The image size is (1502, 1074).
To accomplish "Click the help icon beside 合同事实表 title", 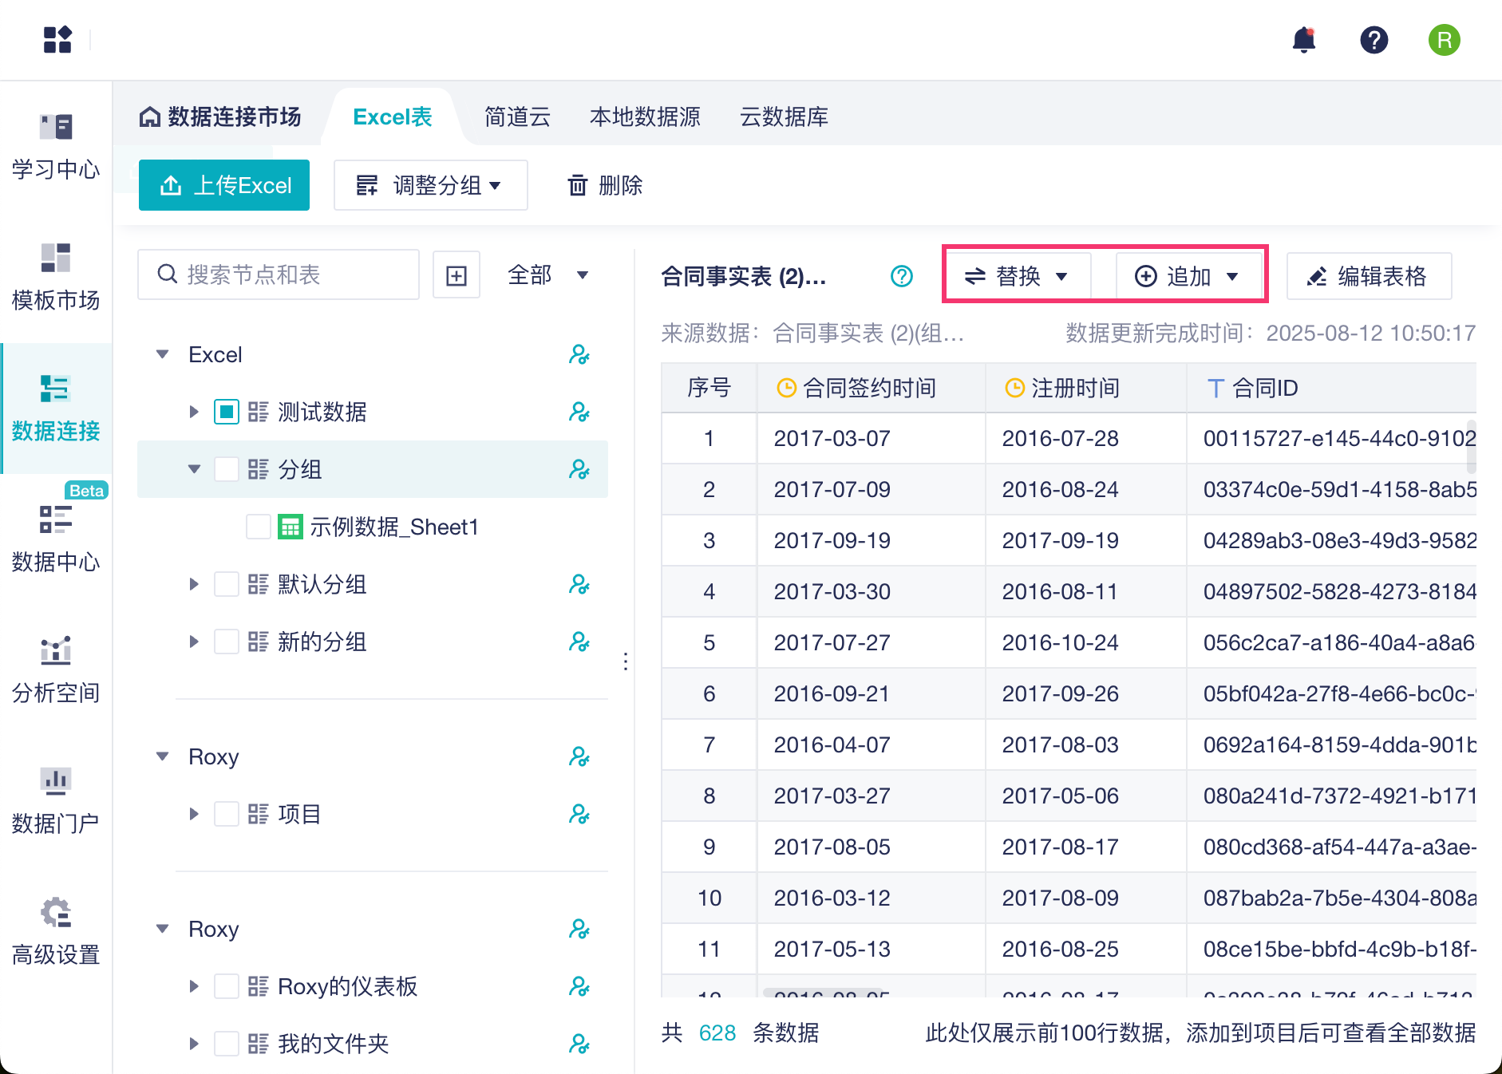I will (901, 276).
